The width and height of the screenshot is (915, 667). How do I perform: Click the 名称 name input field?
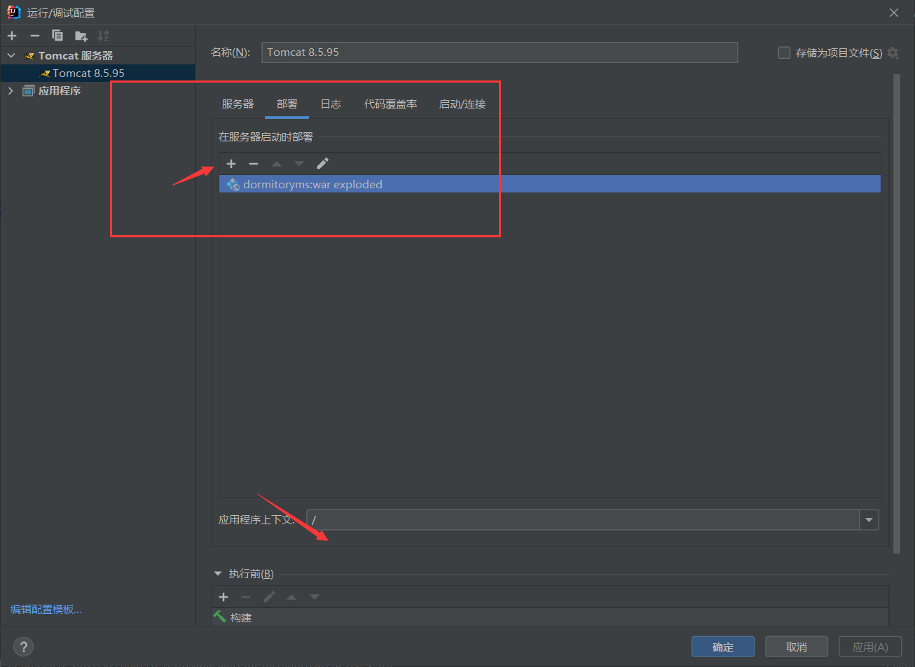pyautogui.click(x=500, y=52)
